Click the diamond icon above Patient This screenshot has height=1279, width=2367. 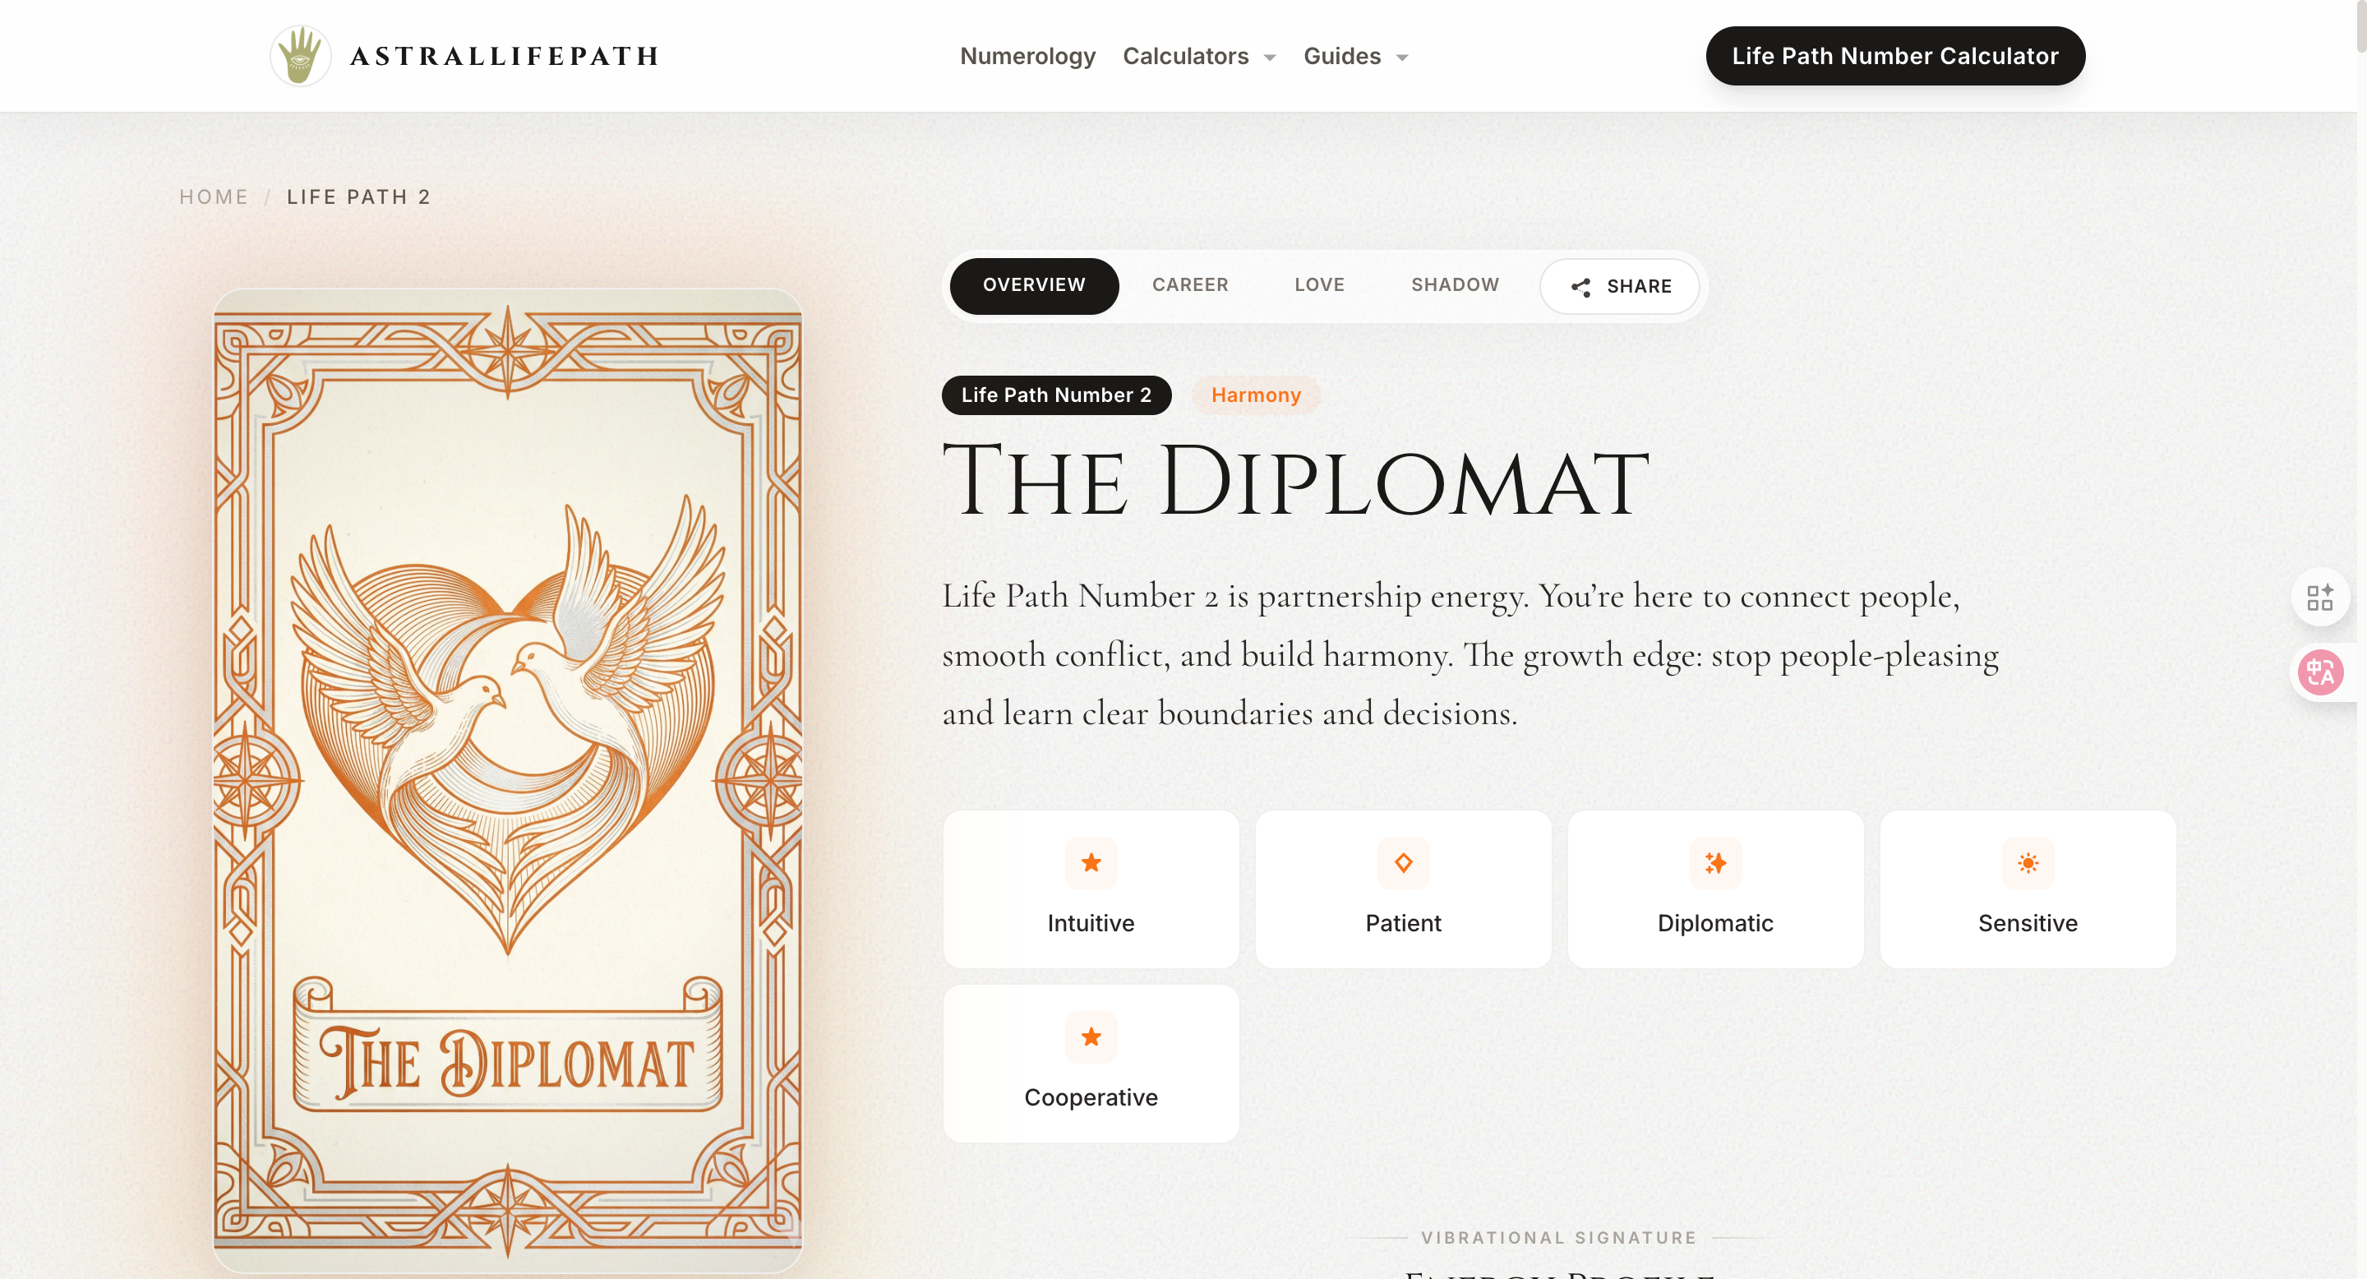[x=1403, y=863]
